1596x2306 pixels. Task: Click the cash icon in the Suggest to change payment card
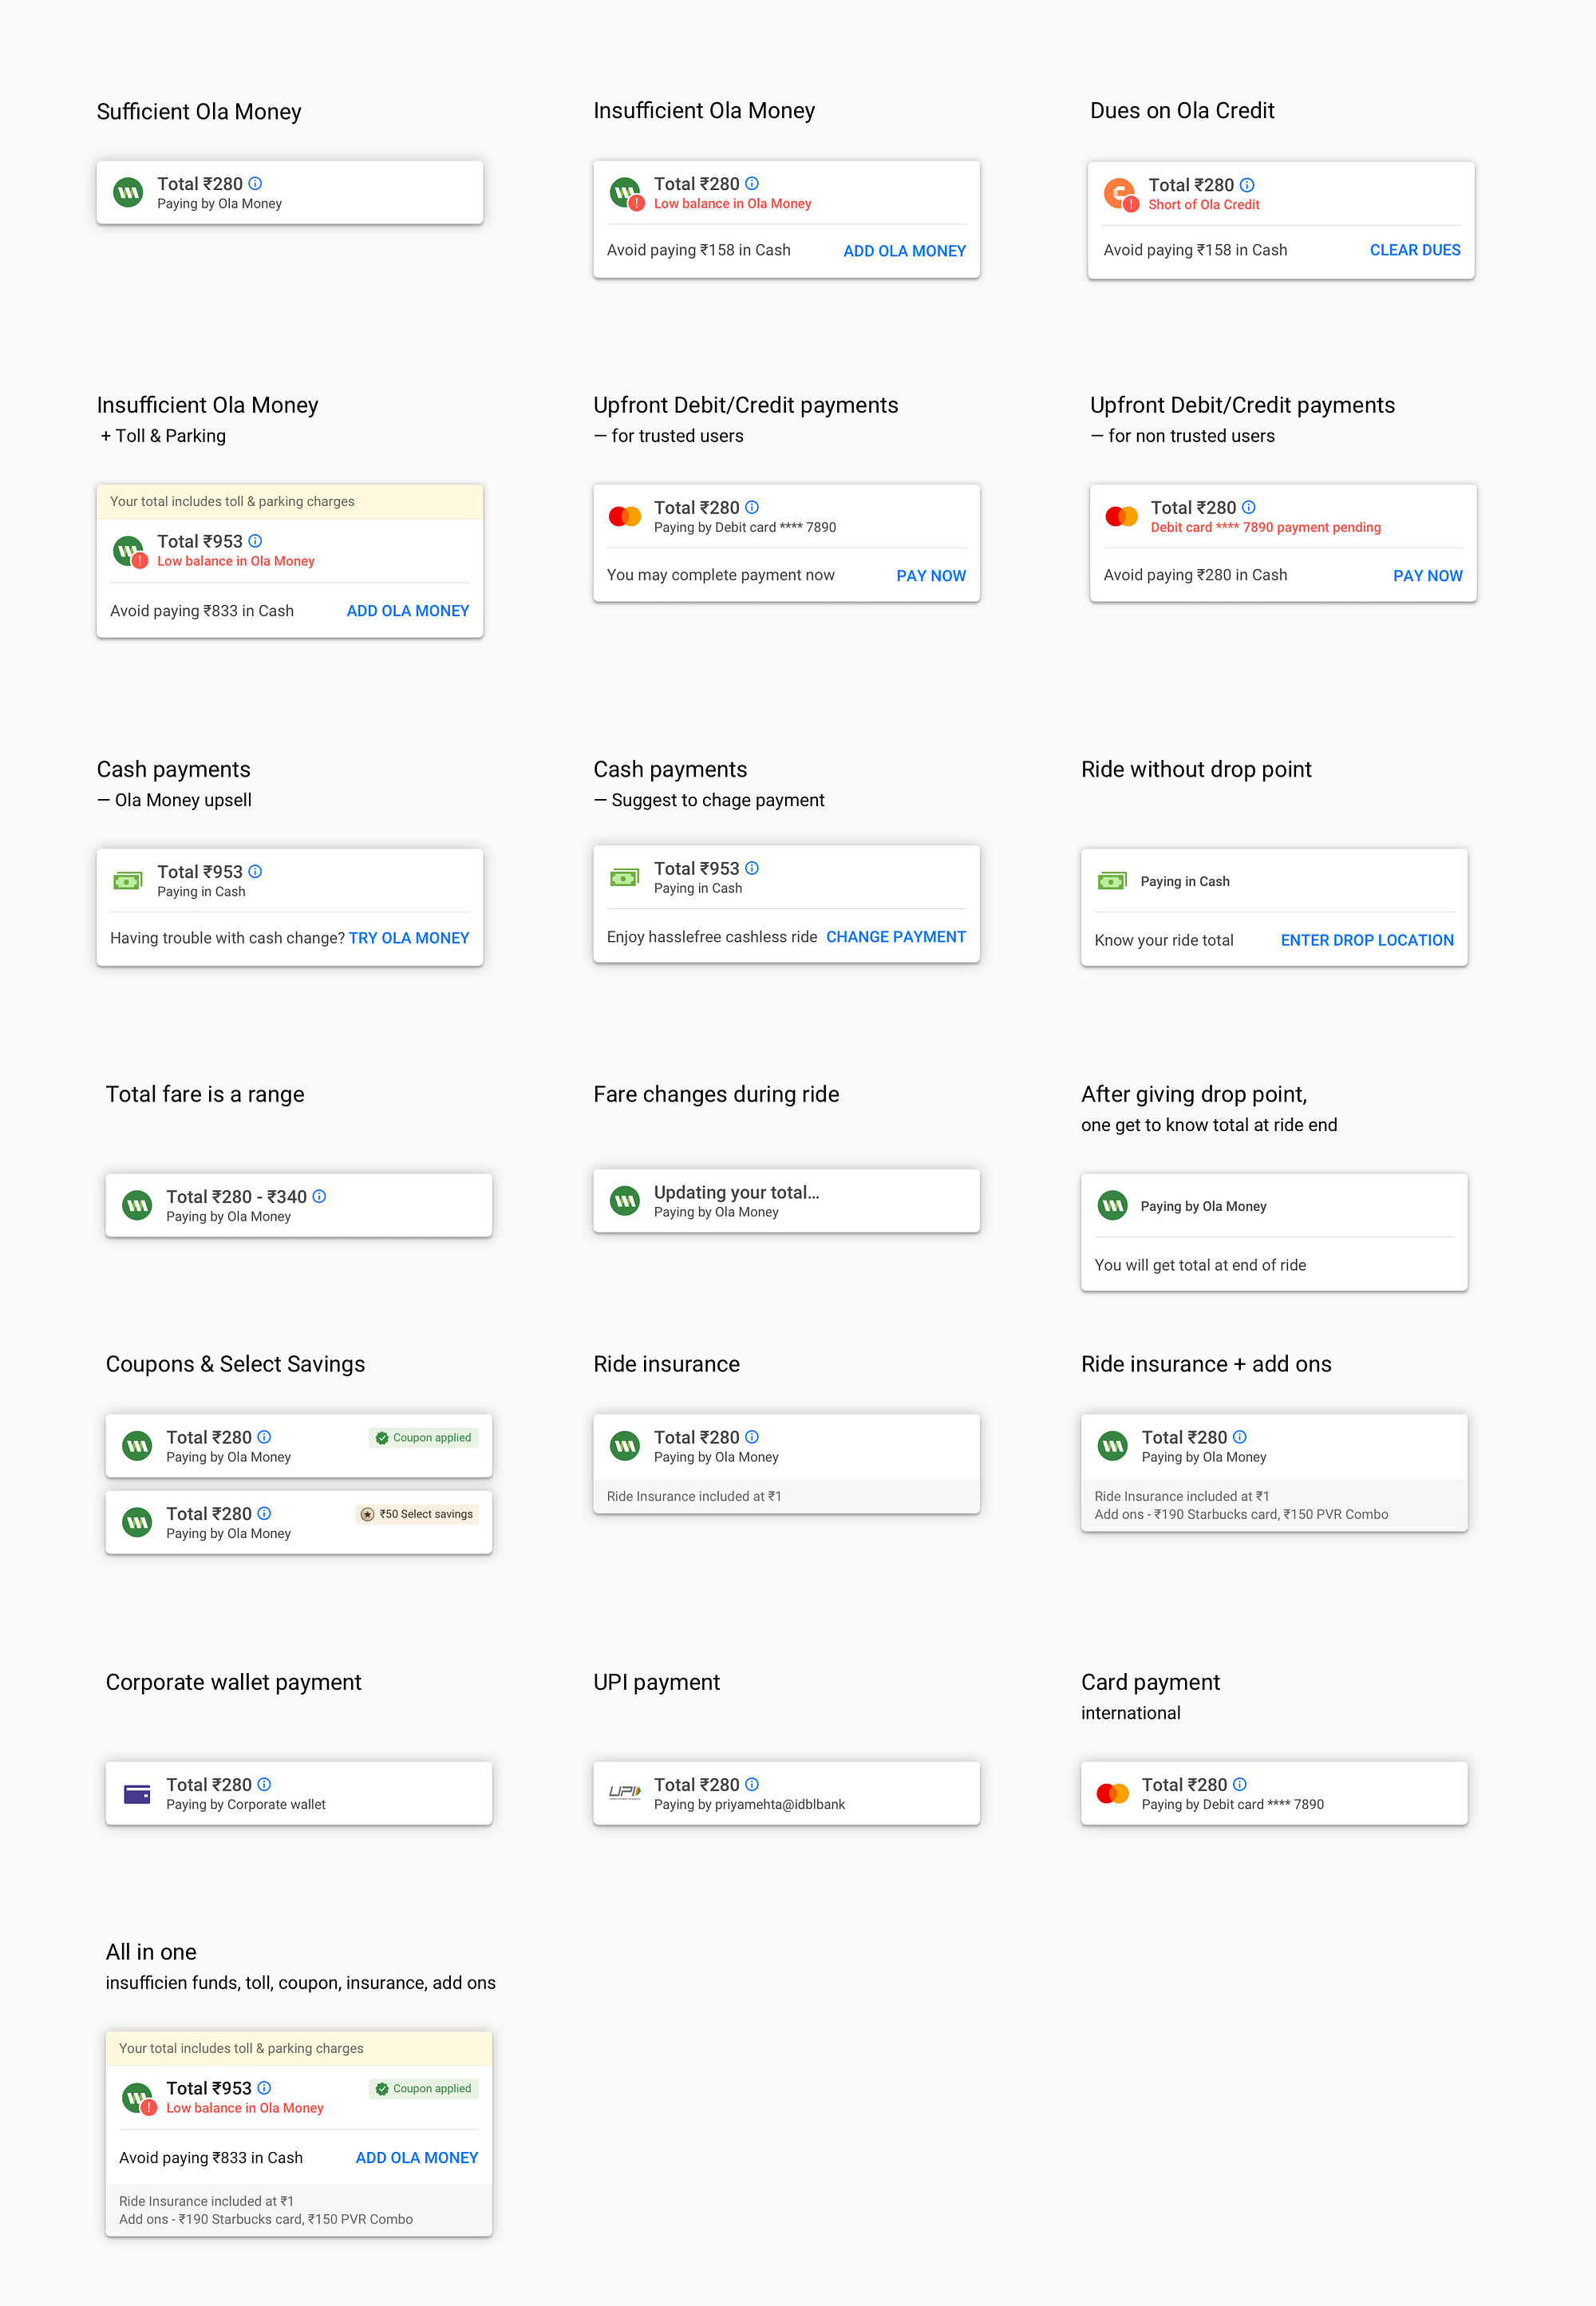625,878
